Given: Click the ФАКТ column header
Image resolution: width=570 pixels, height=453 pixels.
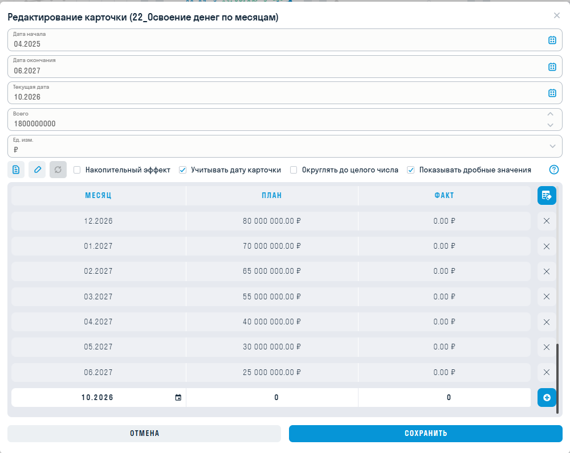Looking at the screenshot, I should tap(444, 195).
